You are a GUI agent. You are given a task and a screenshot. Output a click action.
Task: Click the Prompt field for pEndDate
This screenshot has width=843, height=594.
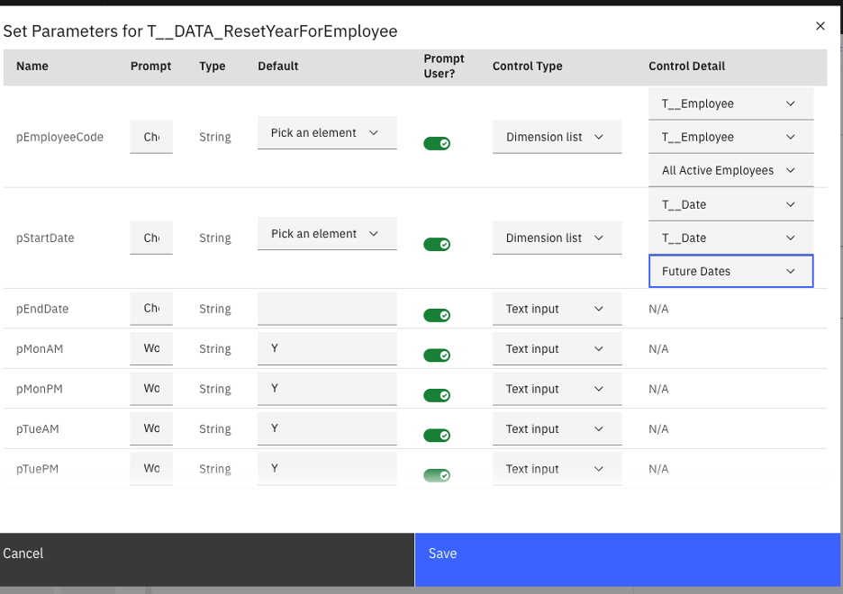point(150,308)
